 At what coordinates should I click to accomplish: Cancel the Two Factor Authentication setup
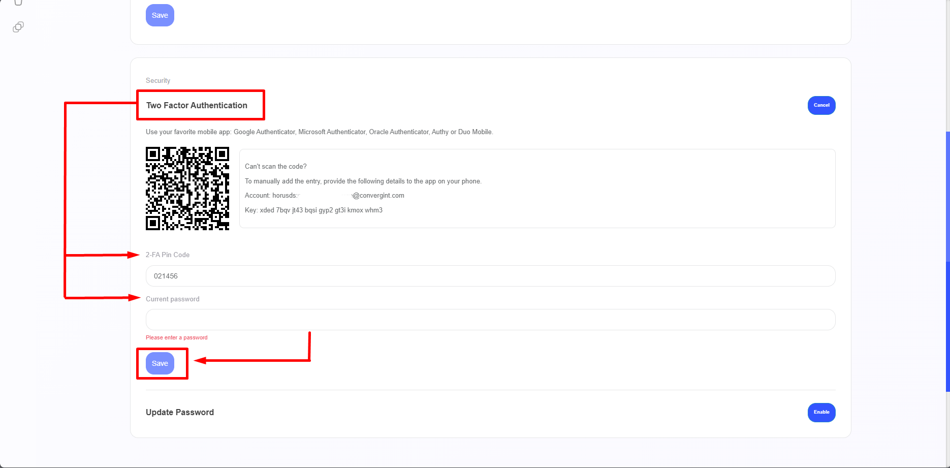pos(821,105)
